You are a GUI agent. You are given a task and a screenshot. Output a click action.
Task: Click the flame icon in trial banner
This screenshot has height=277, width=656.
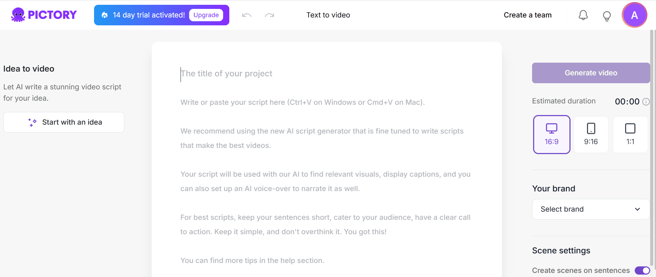(x=105, y=15)
